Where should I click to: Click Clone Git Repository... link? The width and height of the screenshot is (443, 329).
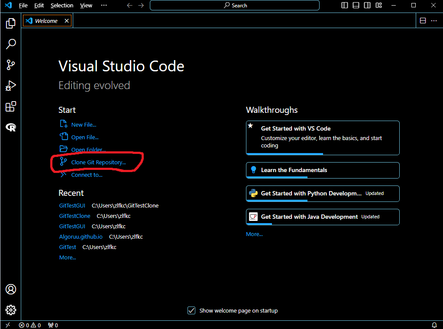(x=99, y=162)
